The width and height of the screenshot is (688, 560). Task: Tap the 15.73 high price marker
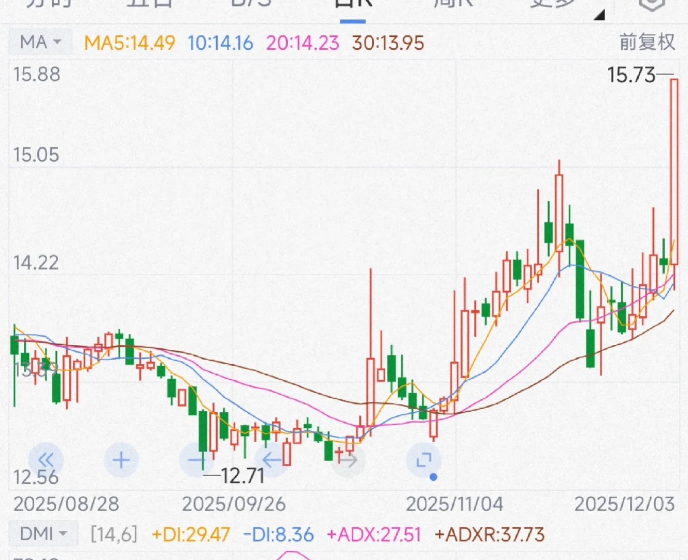click(632, 75)
